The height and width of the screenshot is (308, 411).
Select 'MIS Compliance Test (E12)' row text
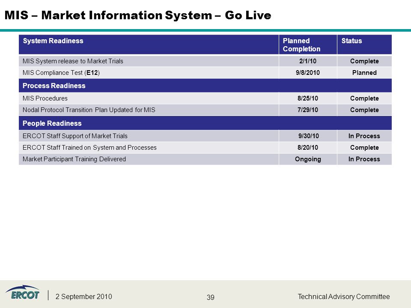click(x=61, y=73)
